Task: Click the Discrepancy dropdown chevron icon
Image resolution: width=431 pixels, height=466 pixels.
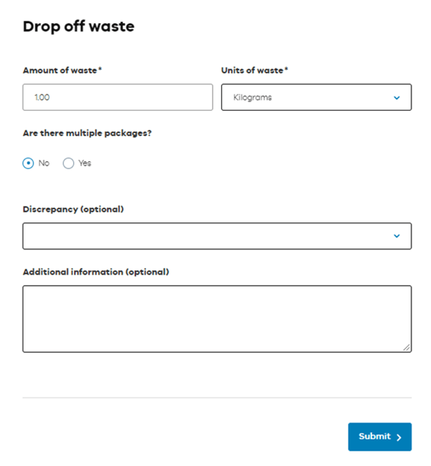Action: click(397, 236)
